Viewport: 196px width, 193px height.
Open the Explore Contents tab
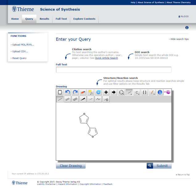84,19
